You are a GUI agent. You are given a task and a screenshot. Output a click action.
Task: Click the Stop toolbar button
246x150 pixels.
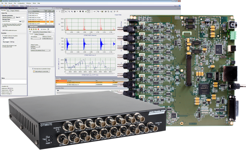[x=26, y=6]
